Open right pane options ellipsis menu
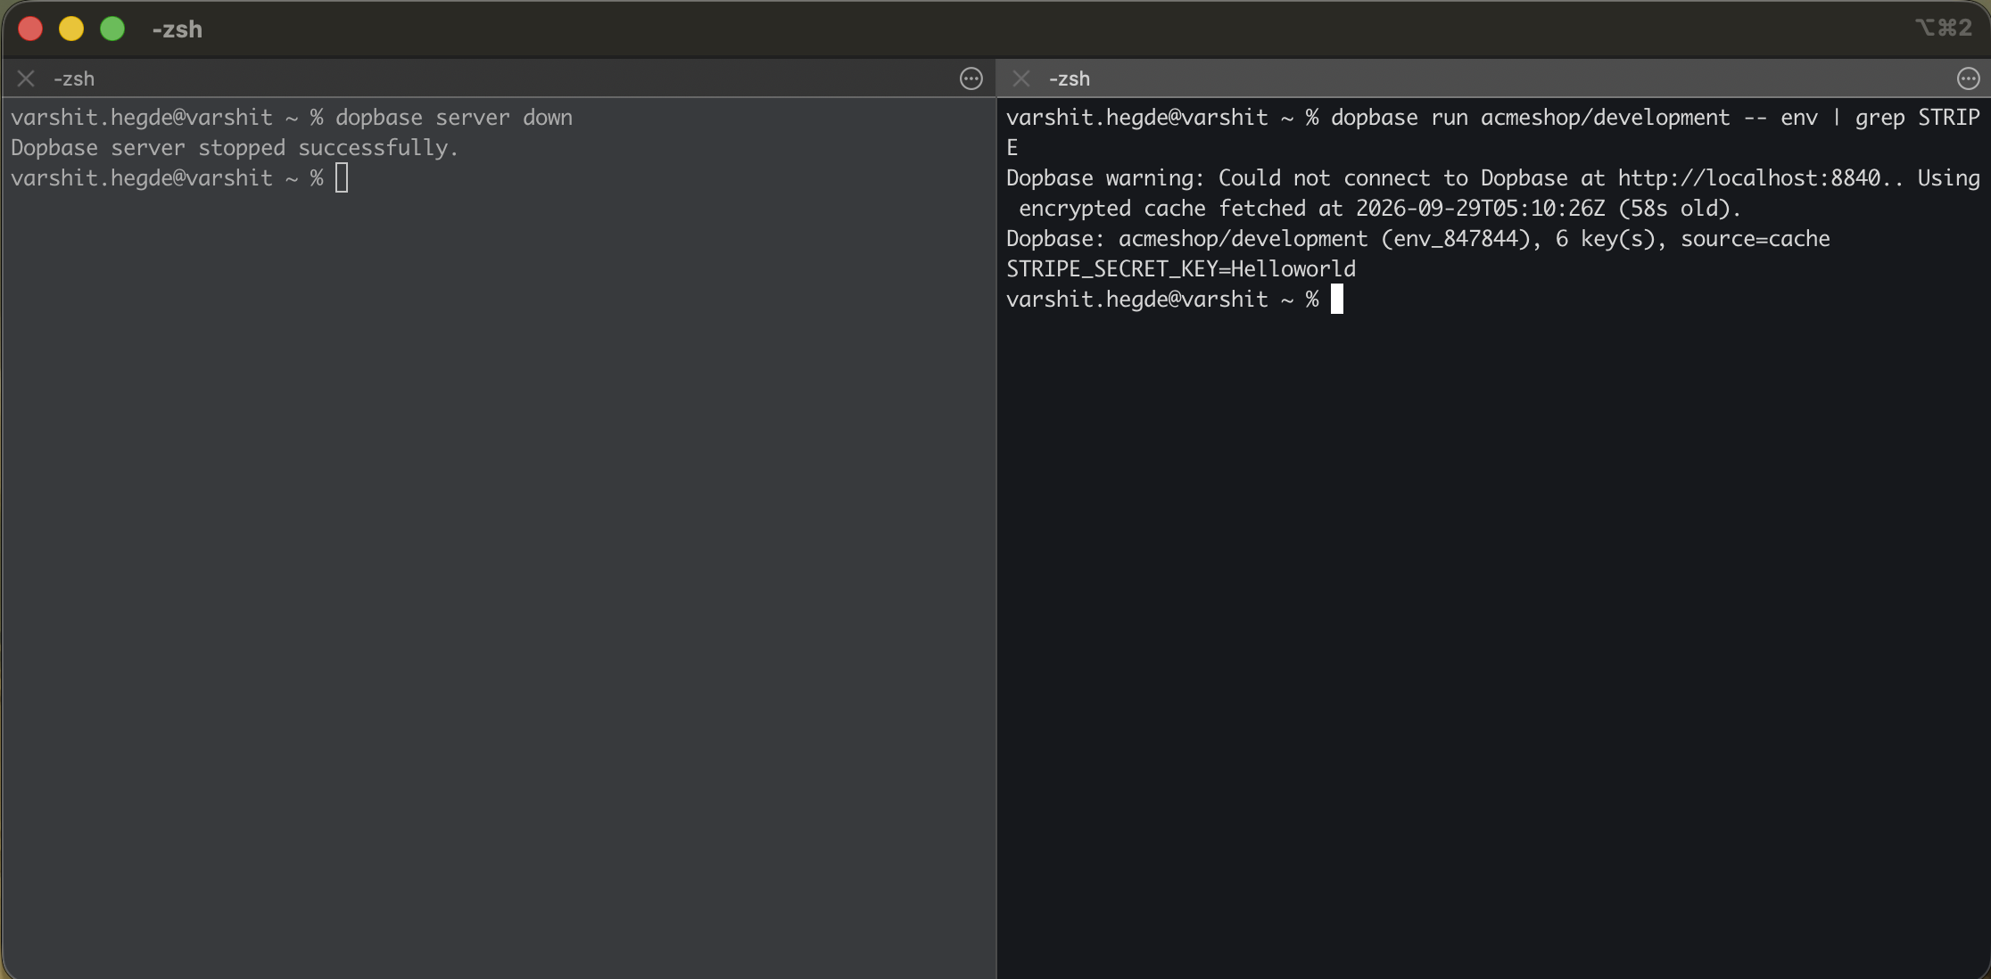The height and width of the screenshot is (979, 1991). (1968, 78)
